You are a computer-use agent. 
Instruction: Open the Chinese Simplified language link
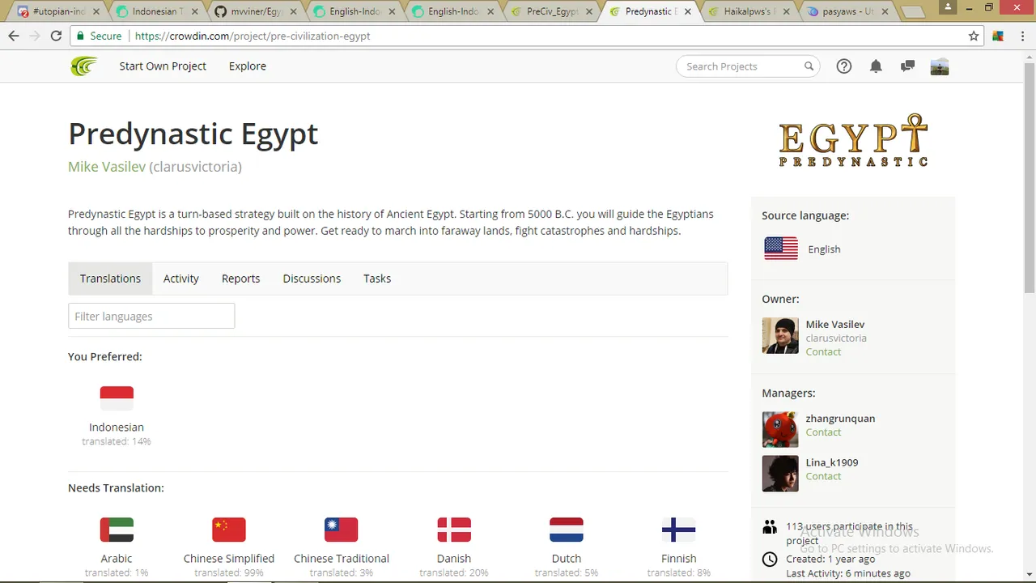coord(229,559)
